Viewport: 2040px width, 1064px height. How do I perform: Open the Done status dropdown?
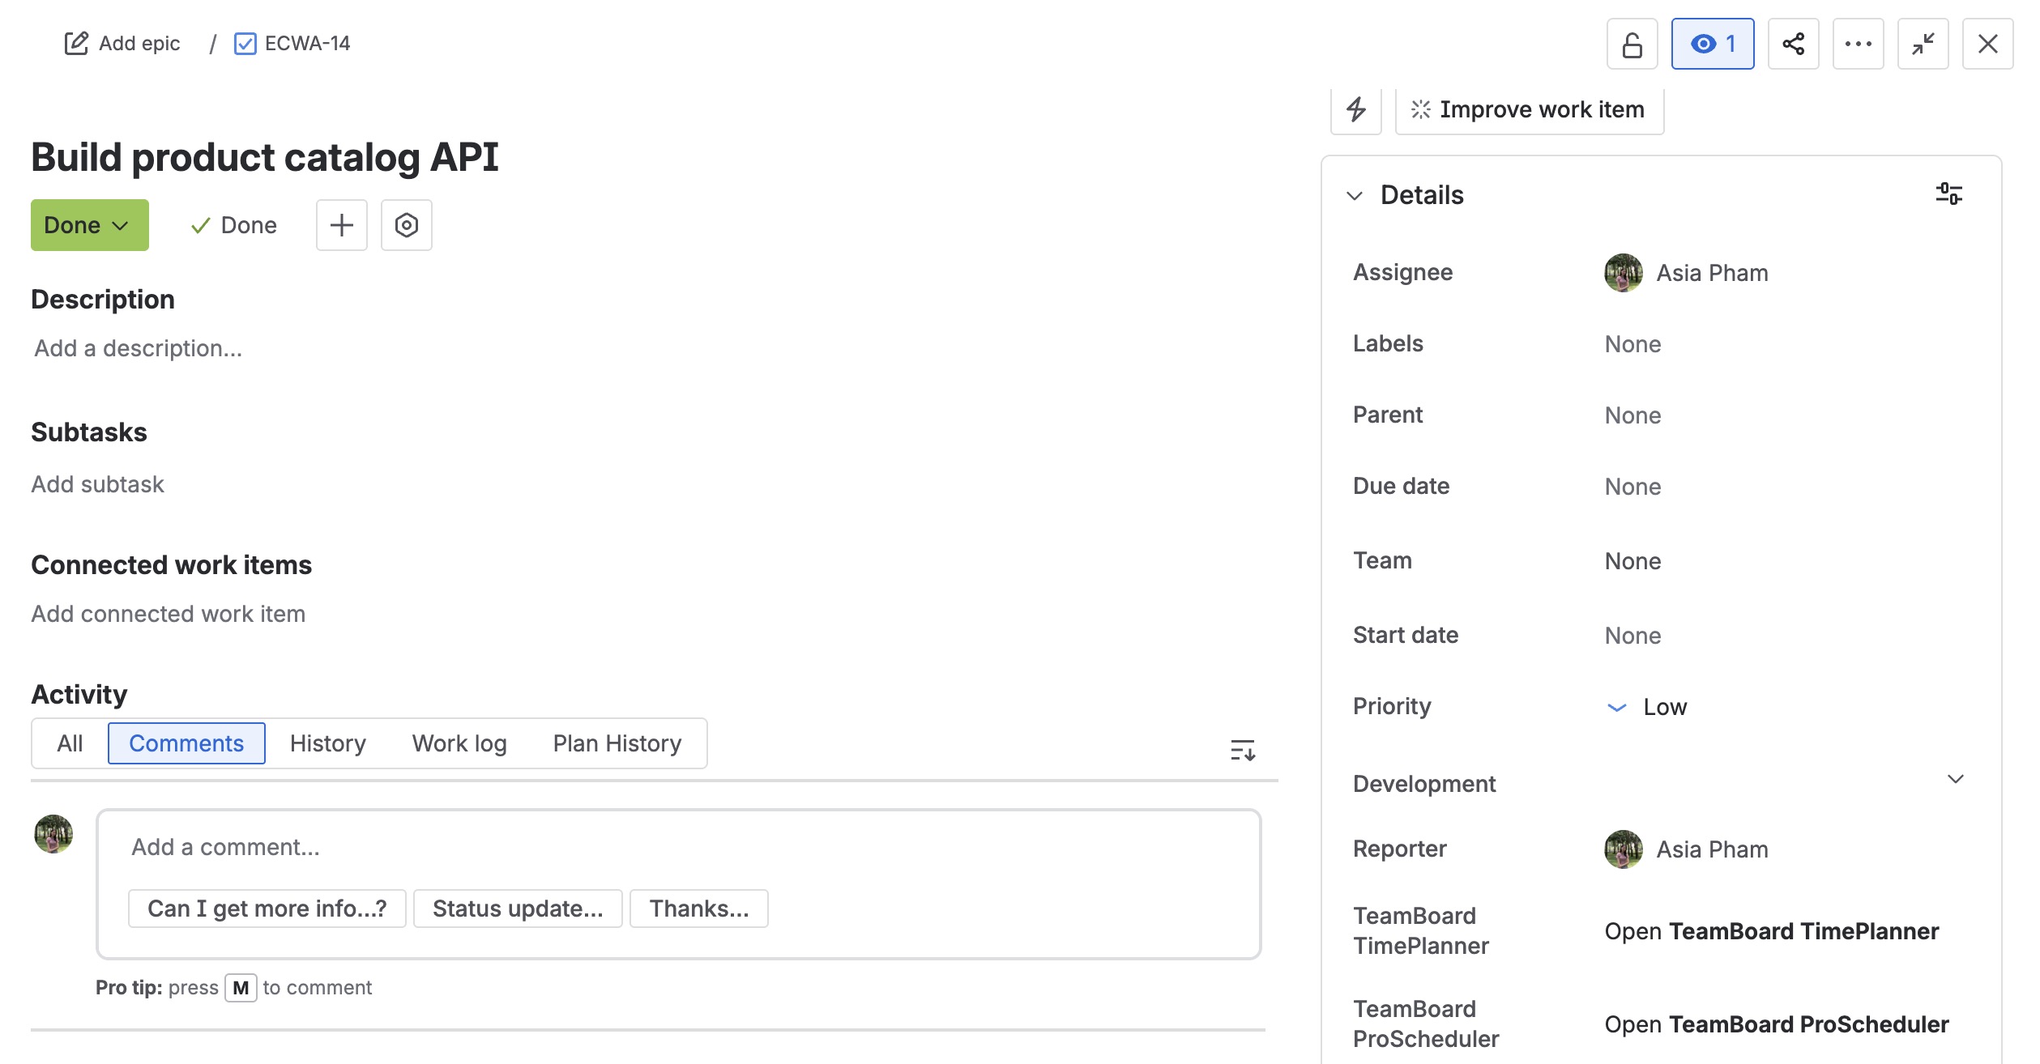[89, 225]
